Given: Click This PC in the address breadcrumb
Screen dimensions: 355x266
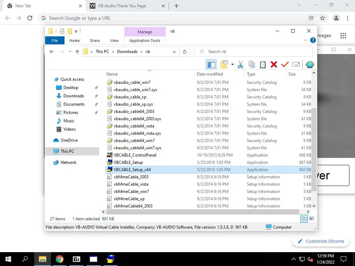Looking at the screenshot, I should 102,52.
